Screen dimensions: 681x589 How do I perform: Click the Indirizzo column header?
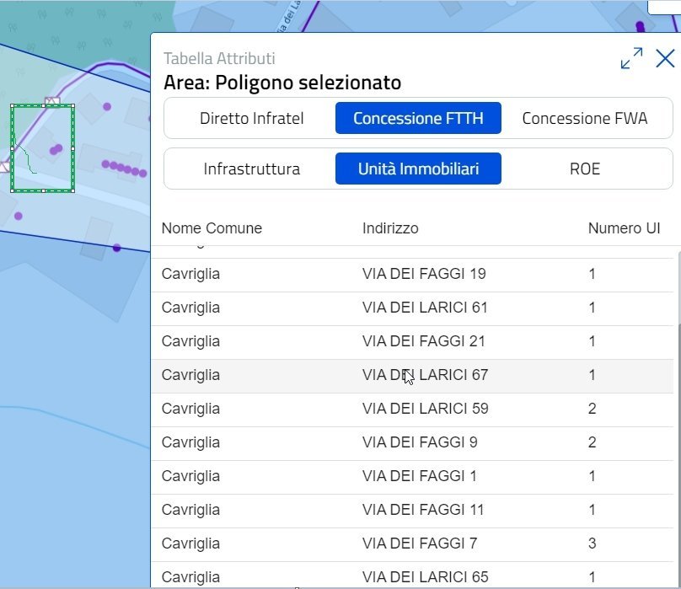click(390, 228)
